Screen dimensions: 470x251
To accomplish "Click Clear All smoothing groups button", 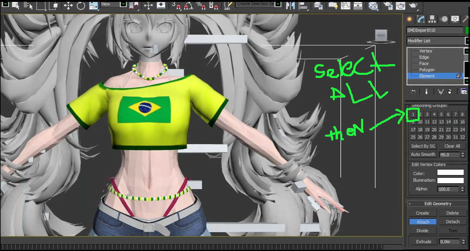I will [452, 146].
